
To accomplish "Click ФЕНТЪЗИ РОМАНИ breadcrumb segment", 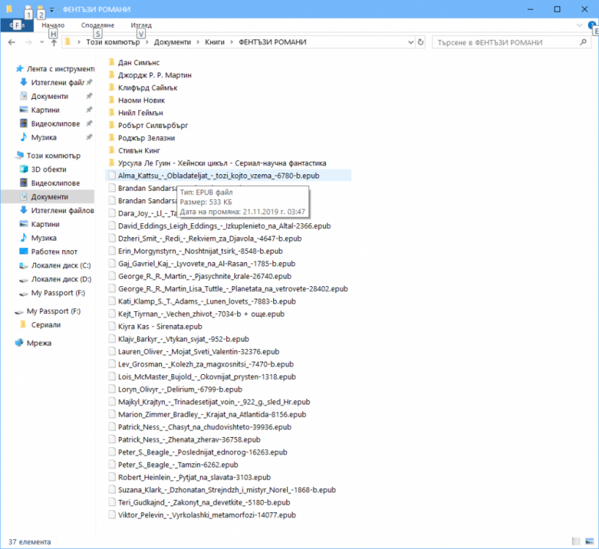I will [x=272, y=42].
